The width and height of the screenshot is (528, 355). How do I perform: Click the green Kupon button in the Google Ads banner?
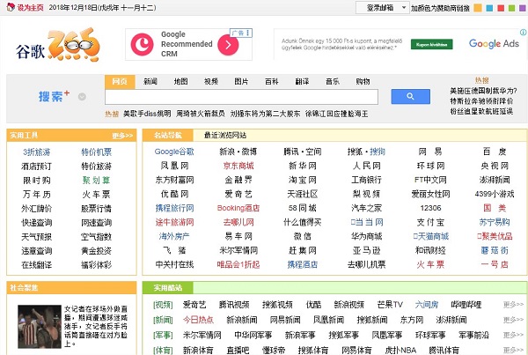point(432,44)
